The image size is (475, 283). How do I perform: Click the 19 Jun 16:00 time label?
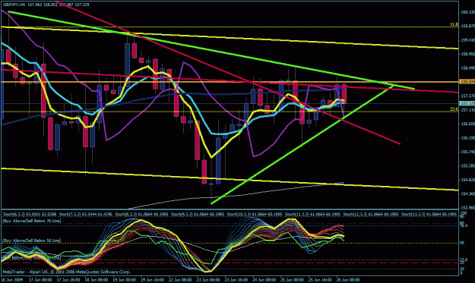tap(152, 280)
